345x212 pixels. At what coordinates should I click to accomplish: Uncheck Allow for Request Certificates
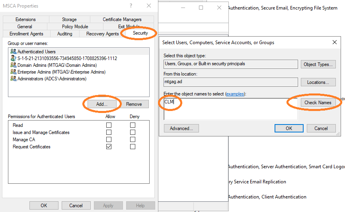click(109, 147)
